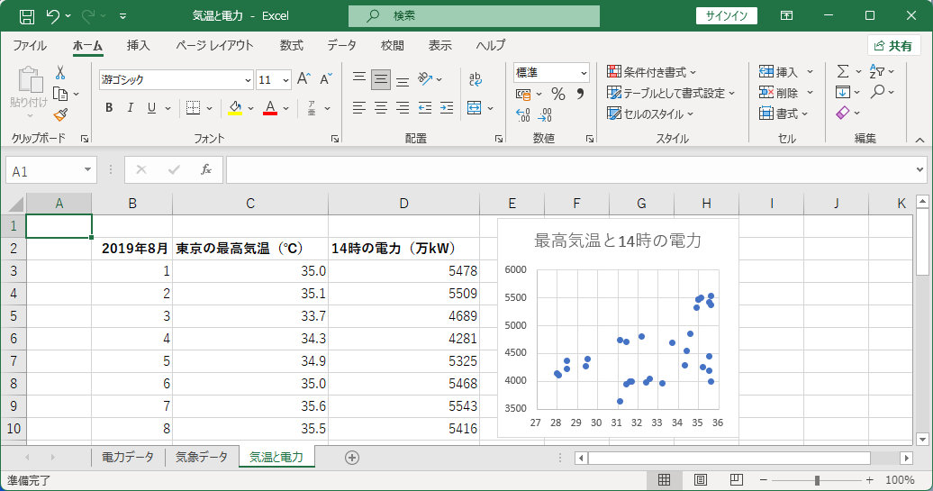Open the 数式 ribbon tab

tap(292, 45)
